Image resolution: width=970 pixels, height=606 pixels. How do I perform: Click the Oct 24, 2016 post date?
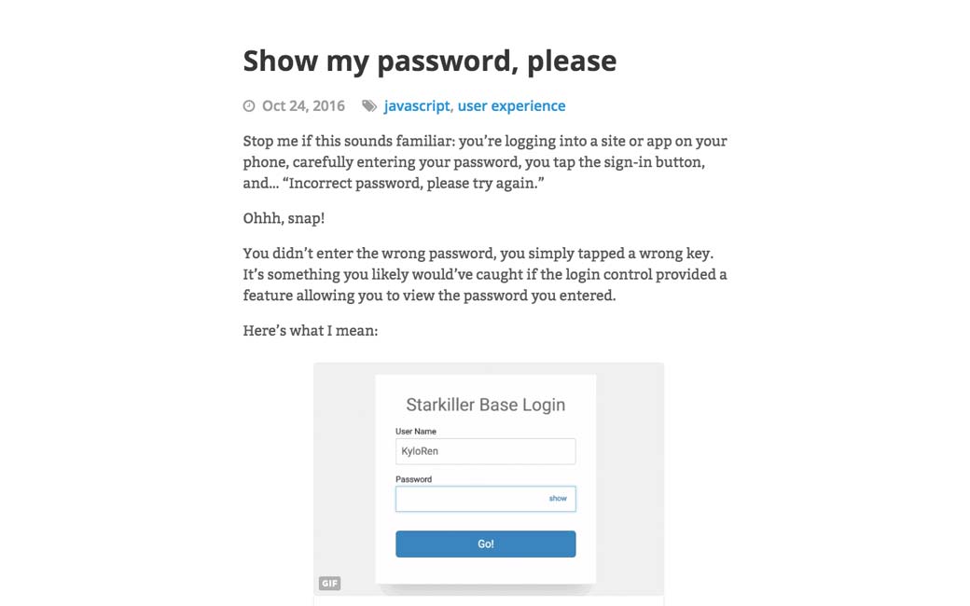pyautogui.click(x=303, y=106)
